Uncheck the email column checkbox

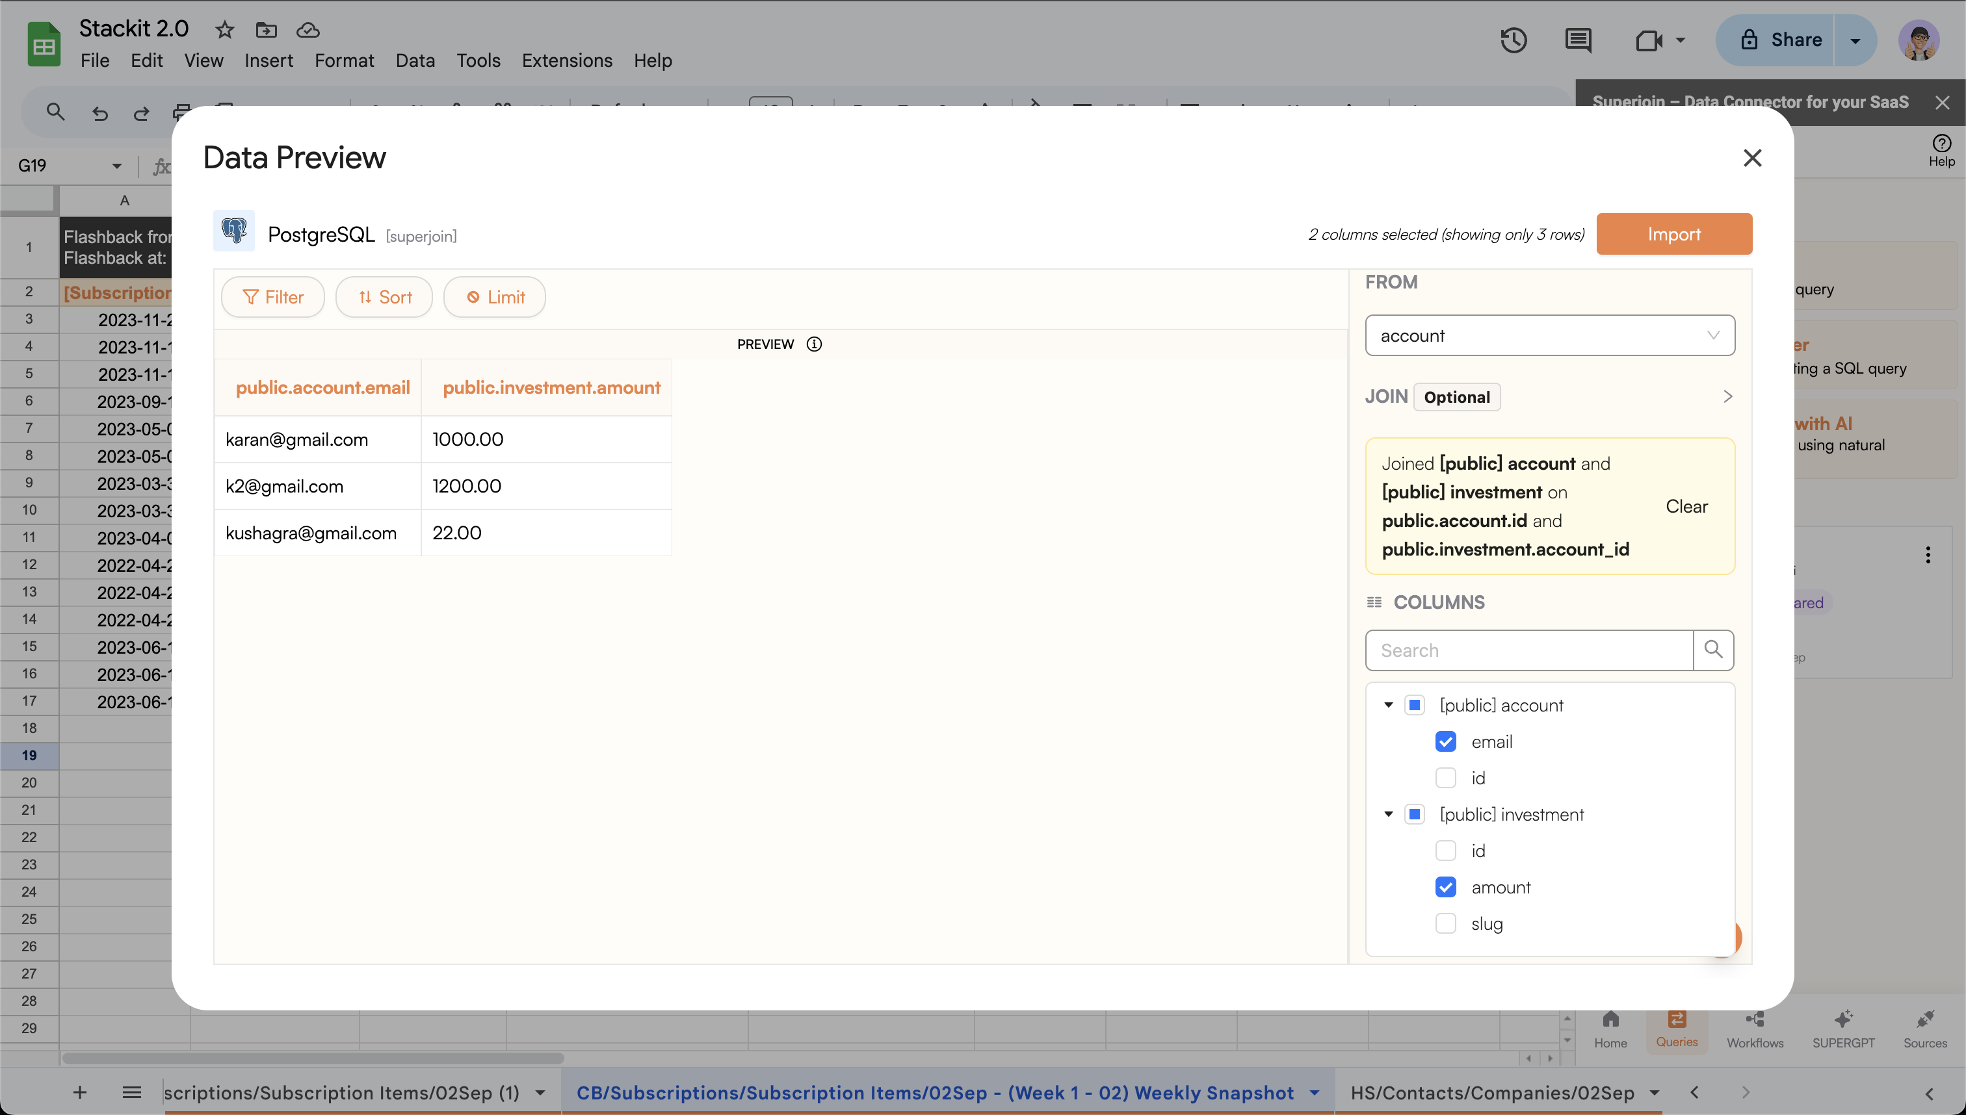coord(1446,741)
